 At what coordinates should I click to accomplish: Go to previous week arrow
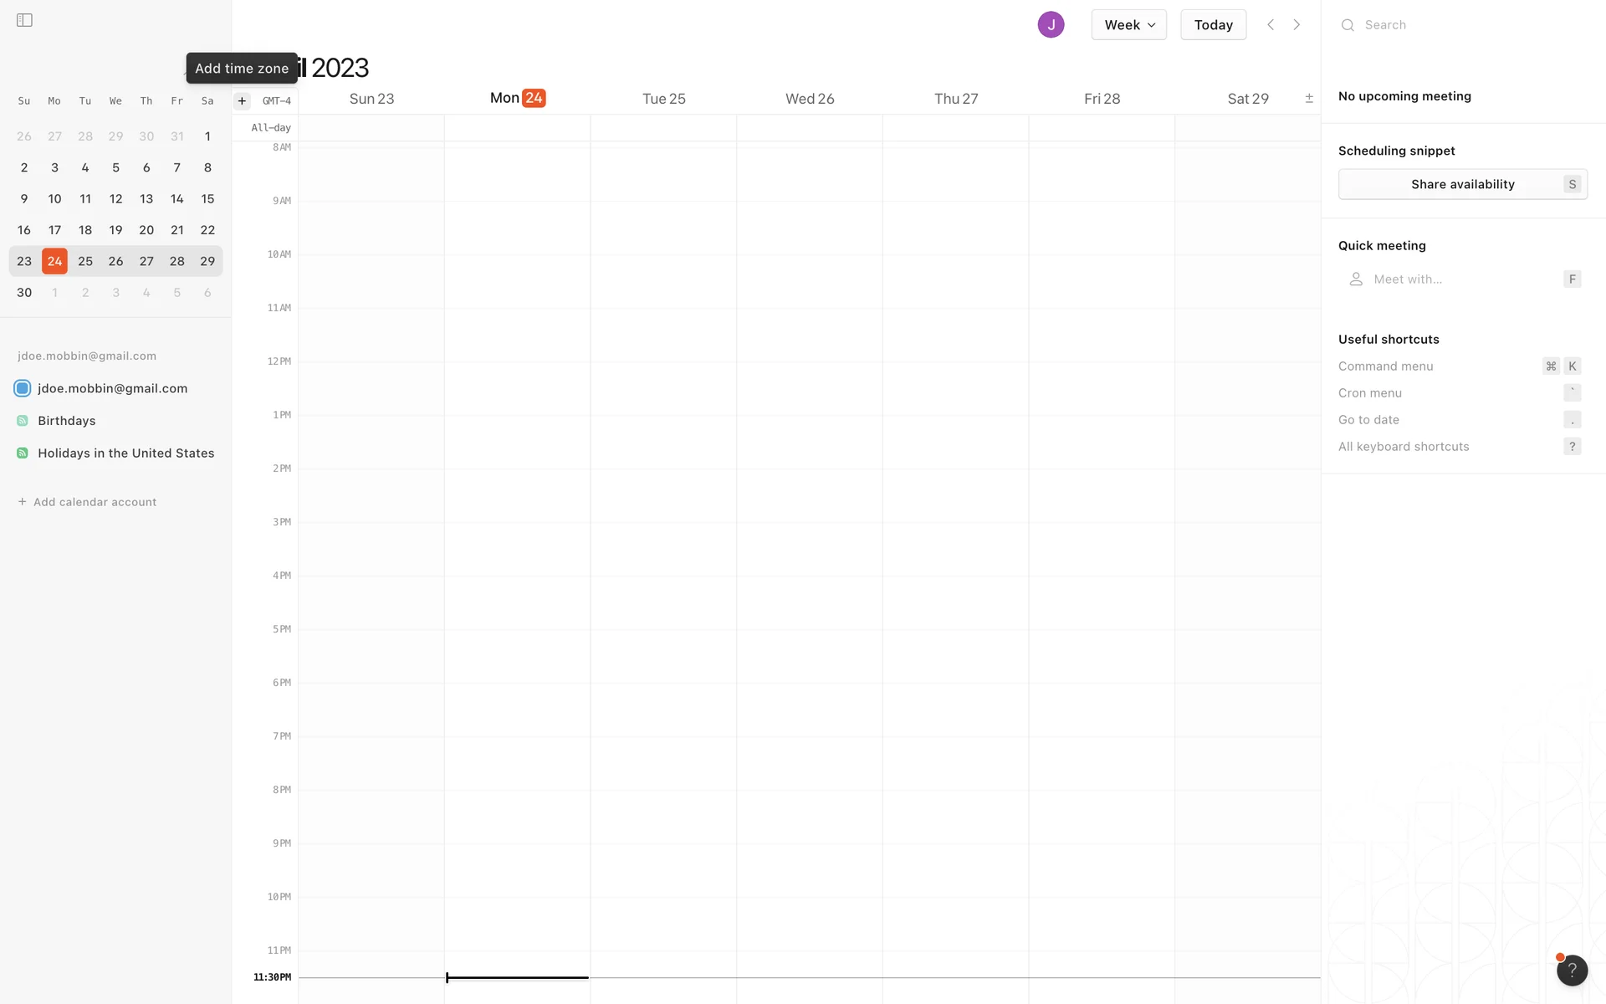(1271, 25)
